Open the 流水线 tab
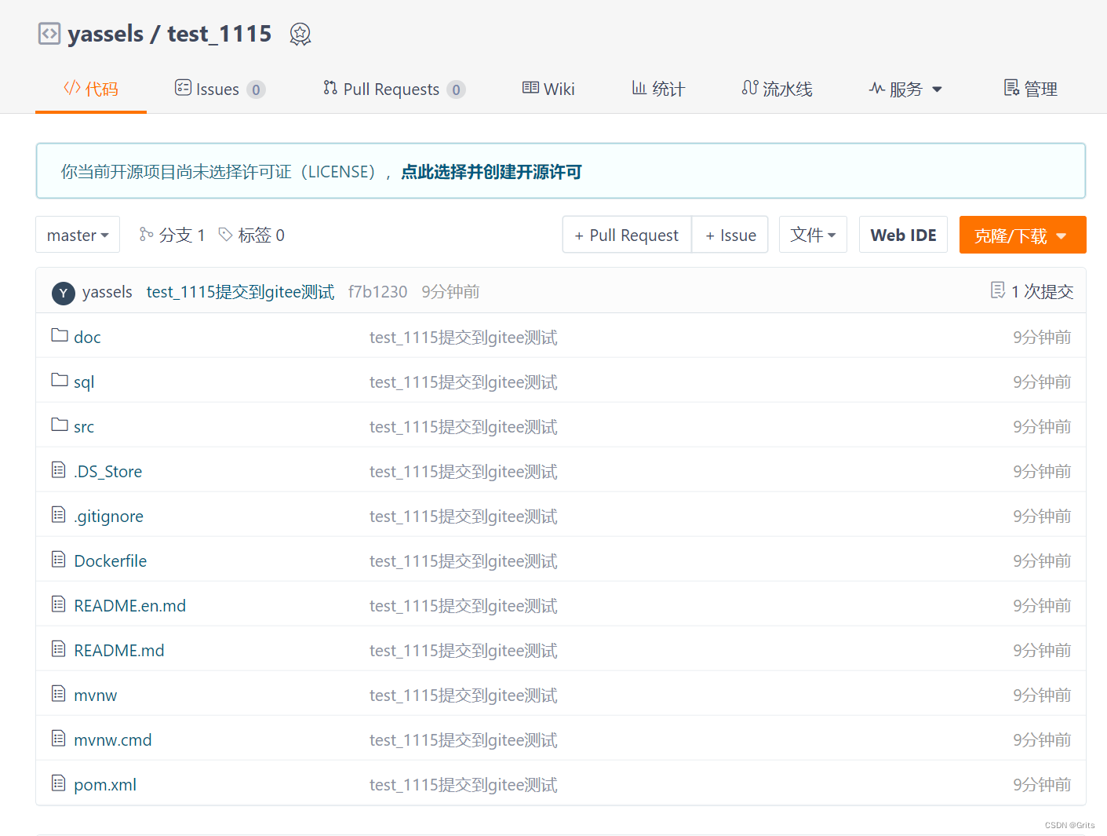1107x836 pixels. tap(777, 89)
